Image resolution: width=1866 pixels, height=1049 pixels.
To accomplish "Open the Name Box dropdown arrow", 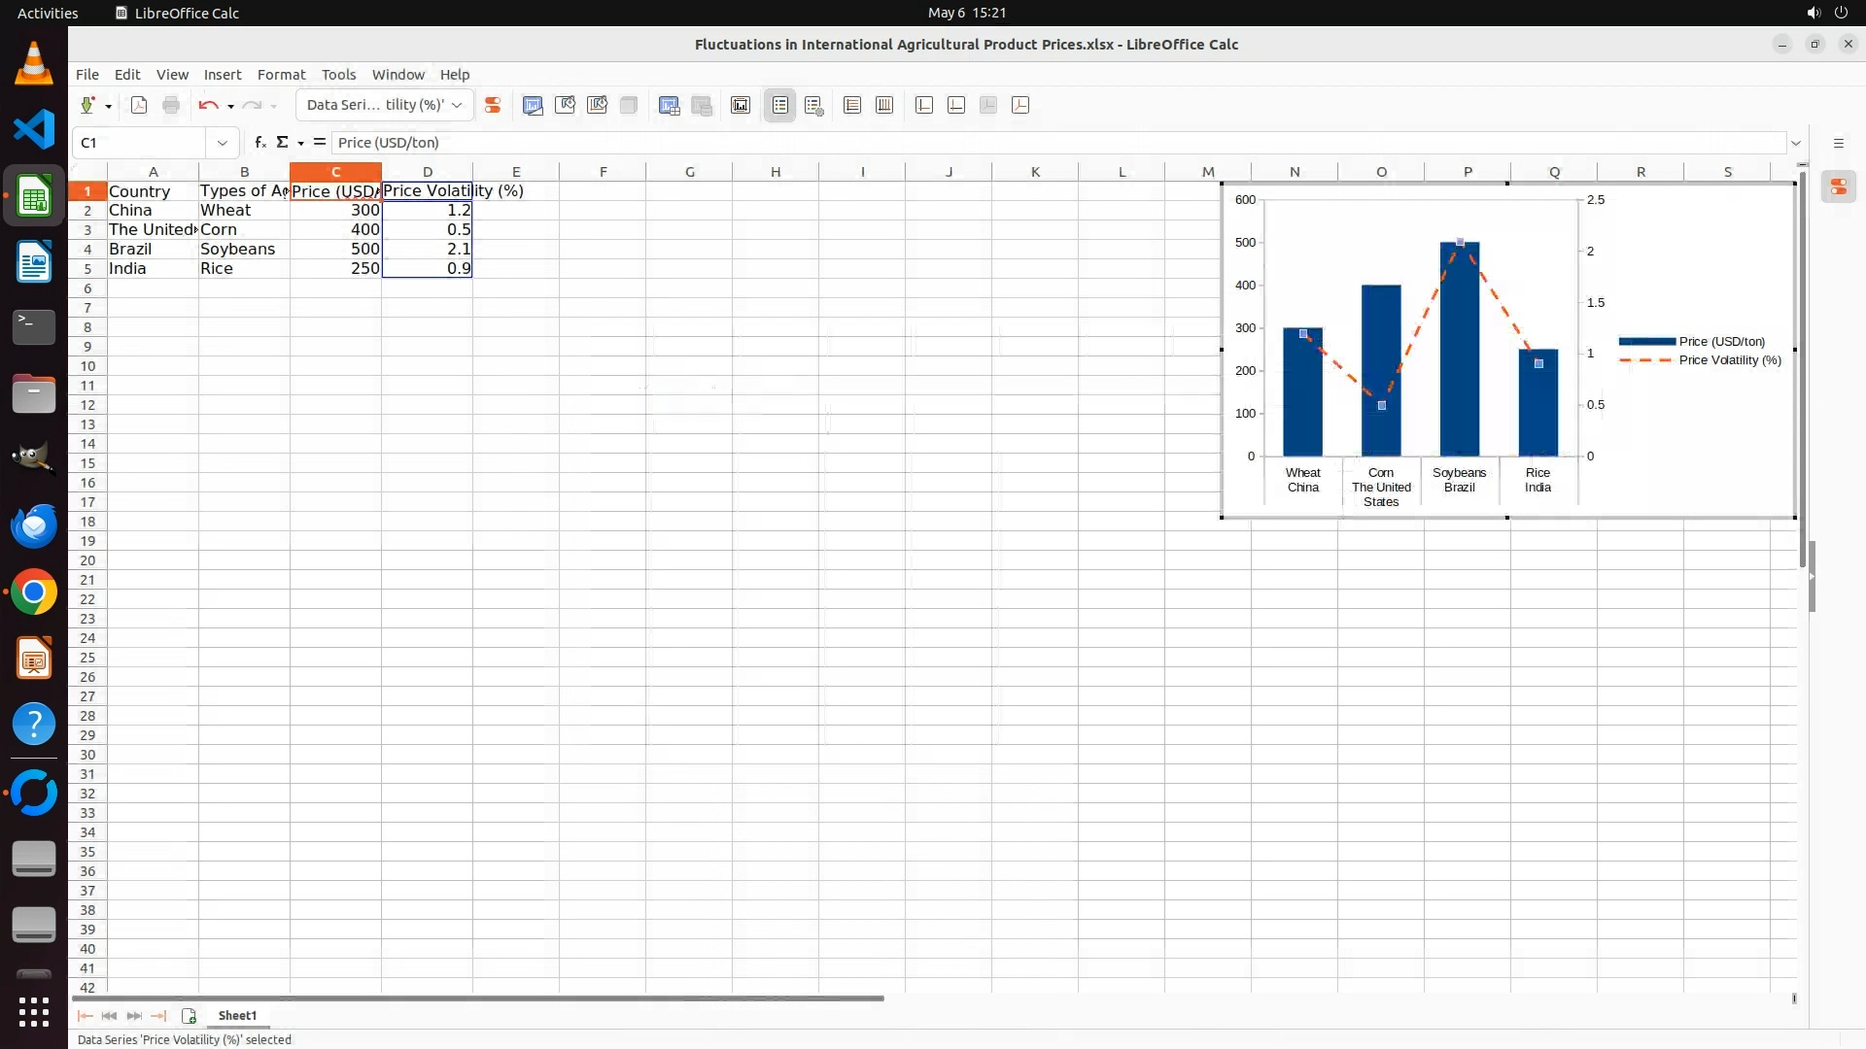I will tap(223, 143).
